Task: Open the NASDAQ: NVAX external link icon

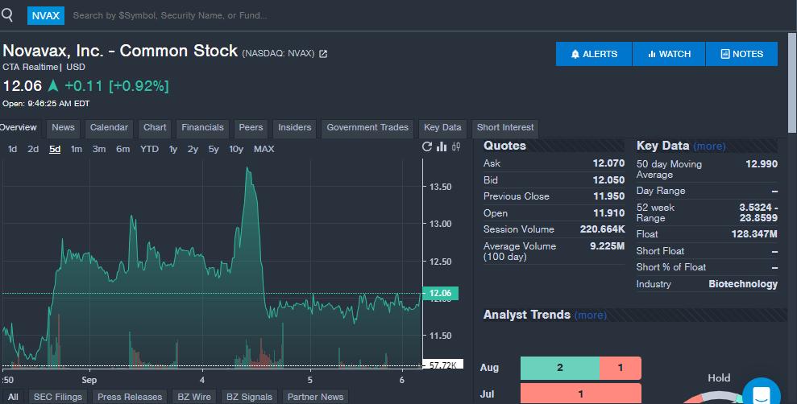Action: coord(323,54)
